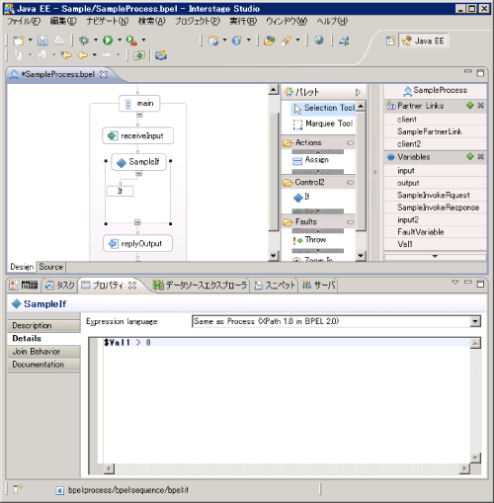Switch to the Design editor tab
The image size is (494, 503).
tap(22, 267)
